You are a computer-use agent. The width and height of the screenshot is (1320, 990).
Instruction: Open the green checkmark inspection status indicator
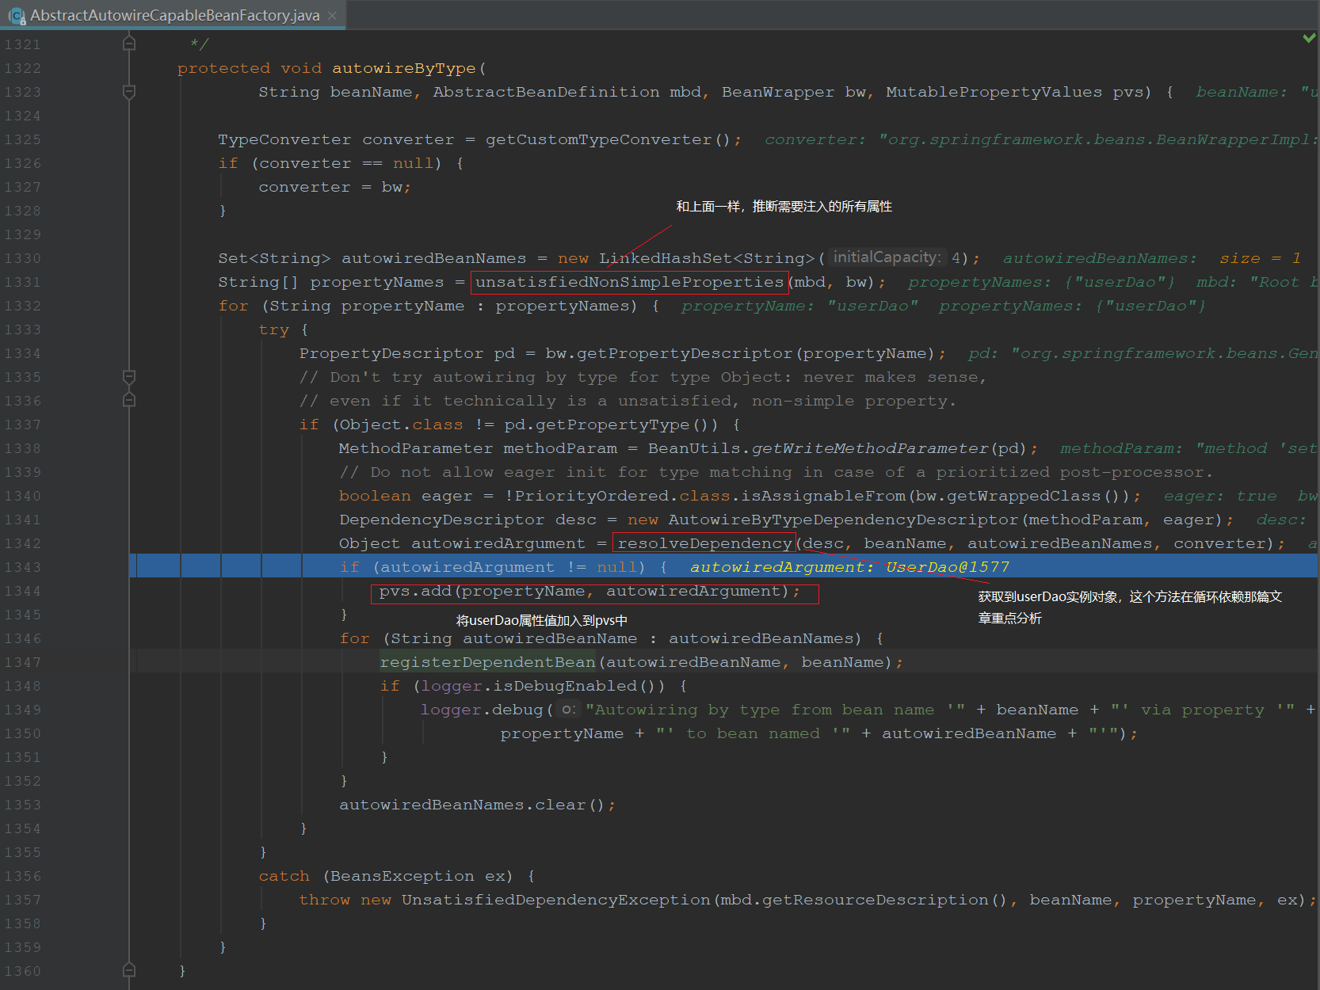[x=1309, y=37]
